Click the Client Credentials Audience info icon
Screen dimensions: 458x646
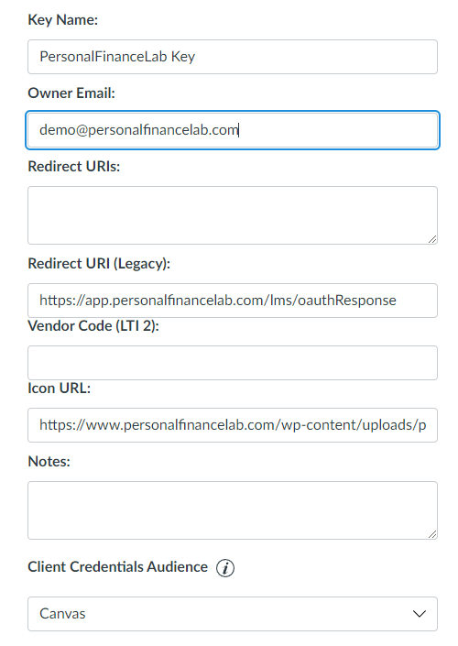point(225,568)
